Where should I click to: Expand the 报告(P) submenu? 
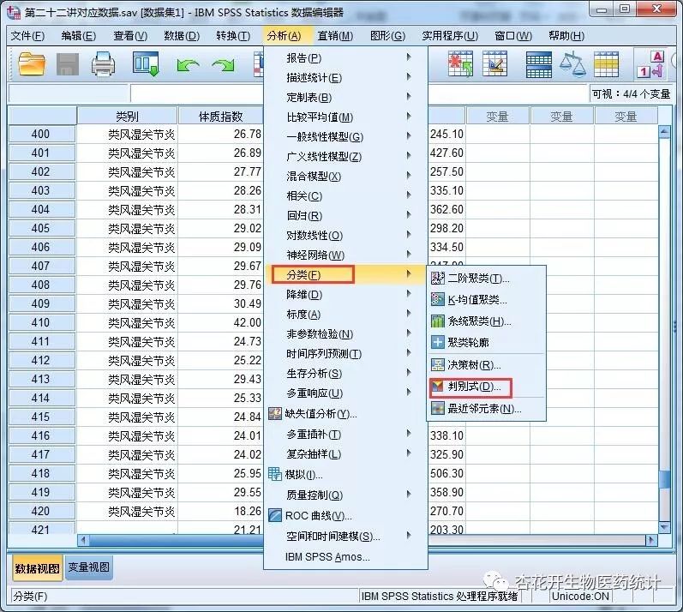pyautogui.click(x=408, y=57)
